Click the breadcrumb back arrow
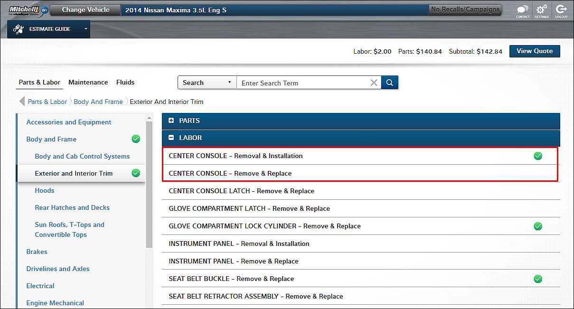This screenshot has height=309, width=574. click(x=22, y=102)
